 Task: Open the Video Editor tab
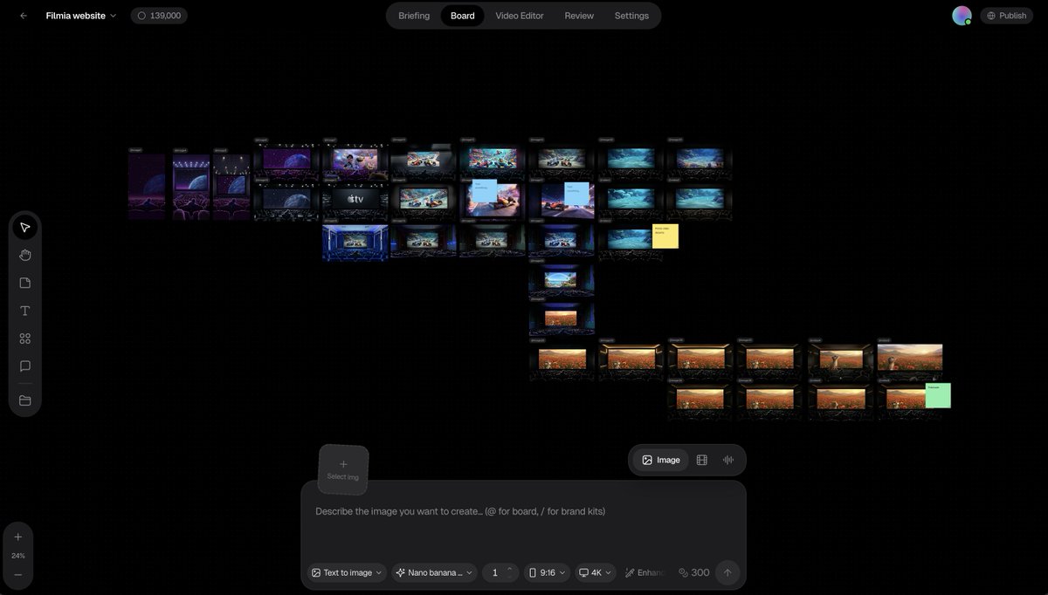click(x=520, y=16)
